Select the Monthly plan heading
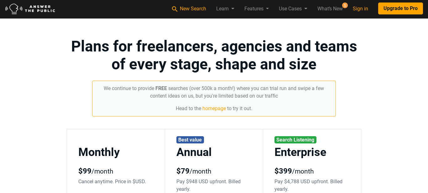 [x=99, y=152]
